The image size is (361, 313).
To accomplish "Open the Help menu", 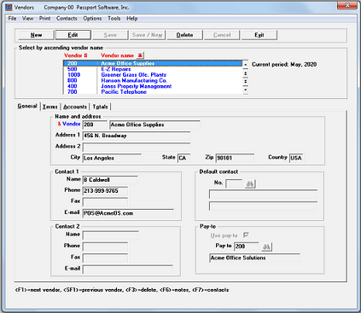I will pyautogui.click(x=132, y=19).
